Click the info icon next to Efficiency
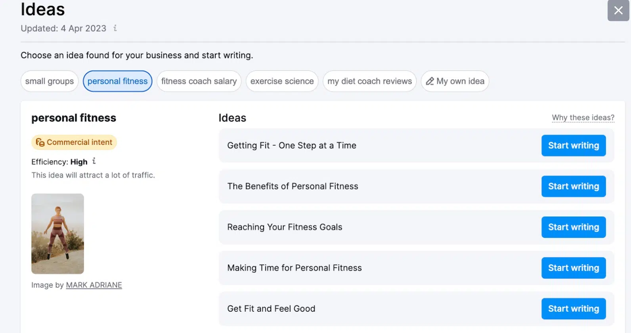The height and width of the screenshot is (333, 631). [94, 161]
